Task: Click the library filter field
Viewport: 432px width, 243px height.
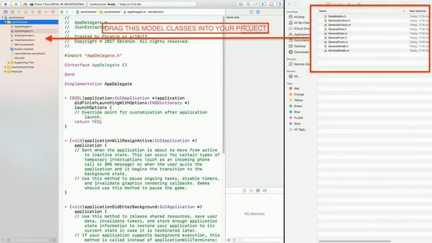Action: tap(257, 240)
